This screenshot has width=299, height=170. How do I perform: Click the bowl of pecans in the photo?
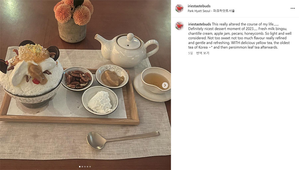pyautogui.click(x=78, y=78)
